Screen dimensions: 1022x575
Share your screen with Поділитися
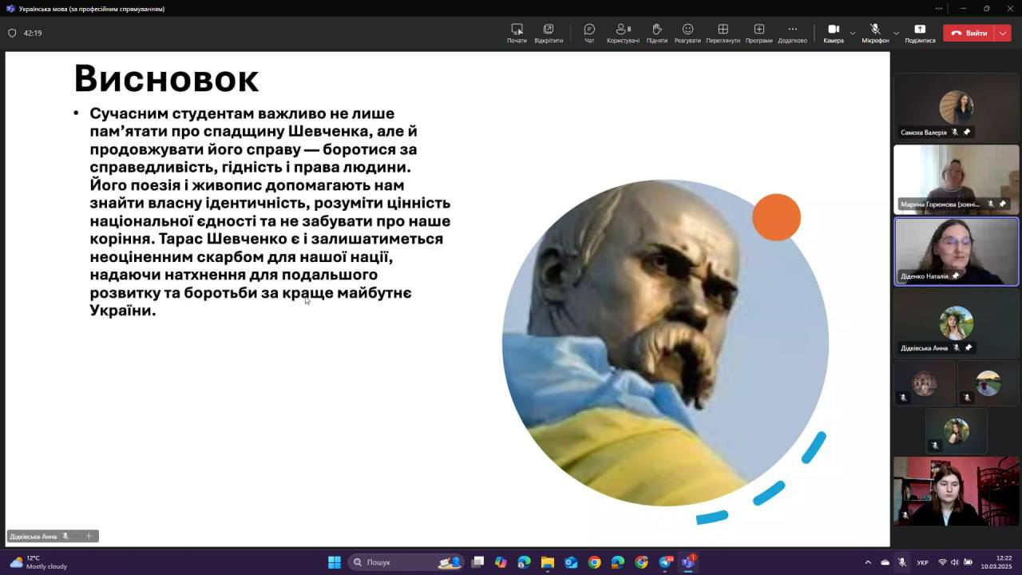click(920, 33)
